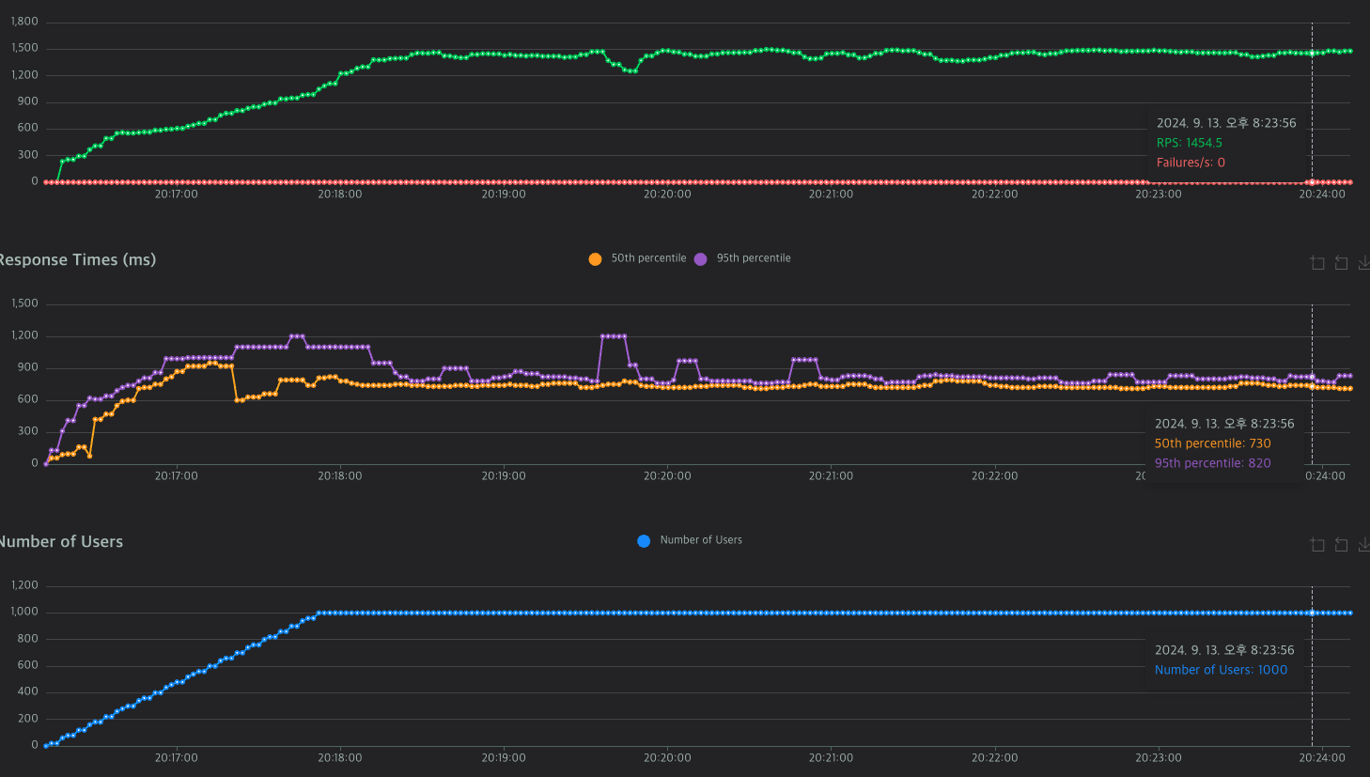Click the Number of Users chart title

(x=61, y=541)
